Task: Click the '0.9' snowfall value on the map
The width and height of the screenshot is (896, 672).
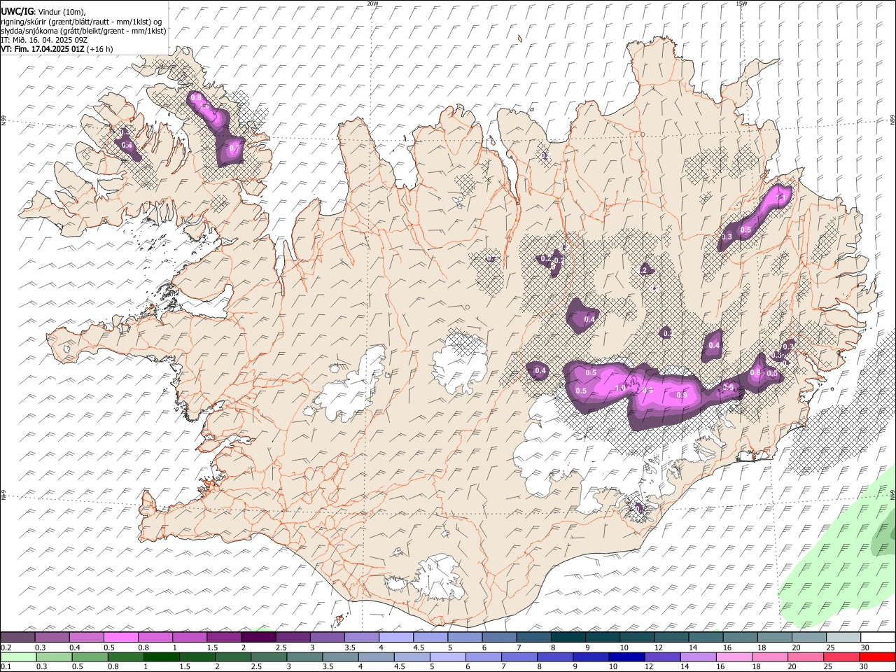Action: [682, 395]
